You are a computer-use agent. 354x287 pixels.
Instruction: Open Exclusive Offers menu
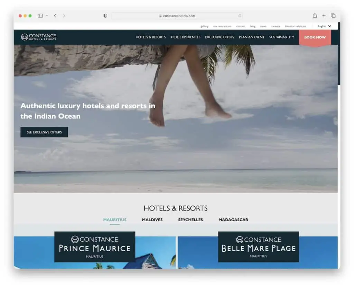point(220,37)
